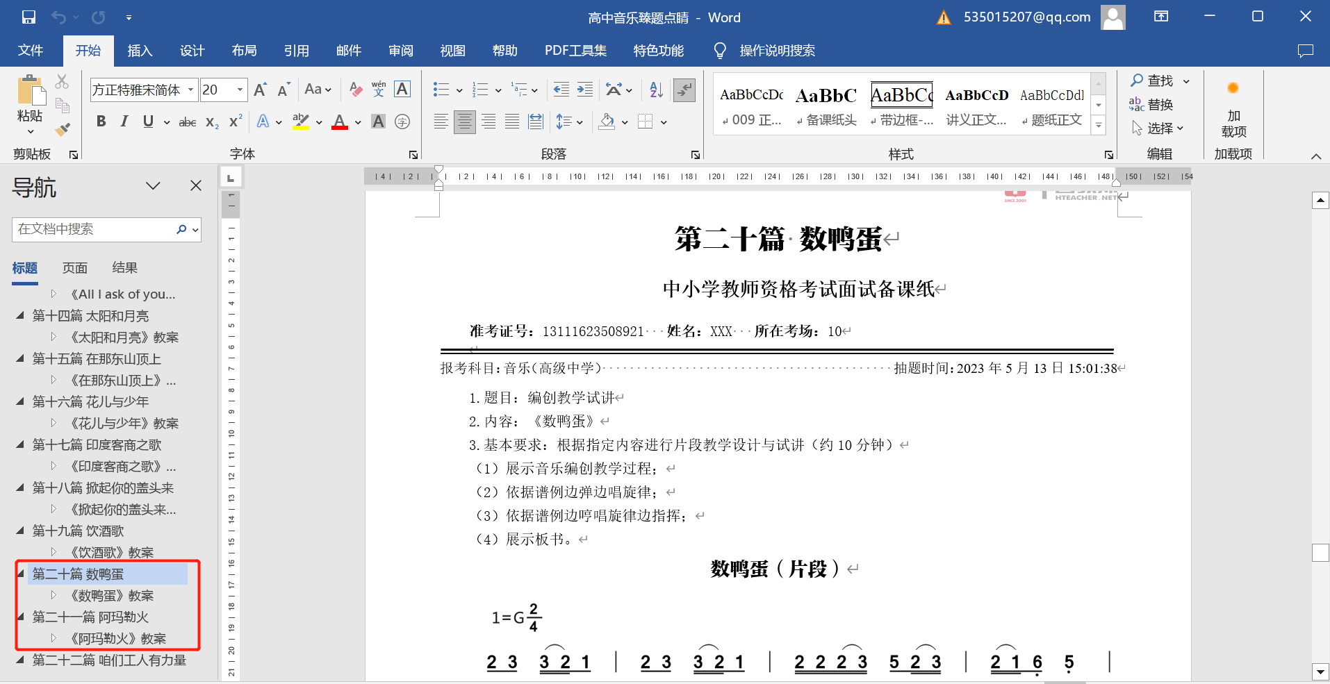Image resolution: width=1330 pixels, height=684 pixels.
Task: Open the font name dropdown
Action: [x=190, y=90]
